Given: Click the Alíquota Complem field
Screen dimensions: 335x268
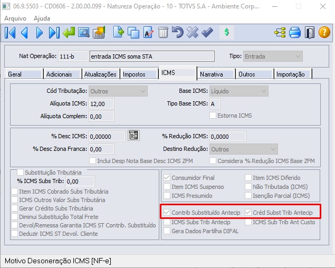Looking at the screenshot, I should click(101, 117).
